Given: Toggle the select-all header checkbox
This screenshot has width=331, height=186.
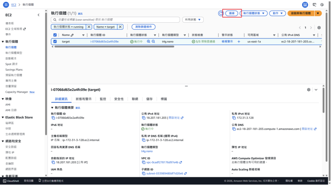Looking at the screenshot, I should (55, 35).
